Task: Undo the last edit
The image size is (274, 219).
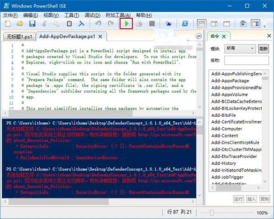Action: [x=98, y=24]
